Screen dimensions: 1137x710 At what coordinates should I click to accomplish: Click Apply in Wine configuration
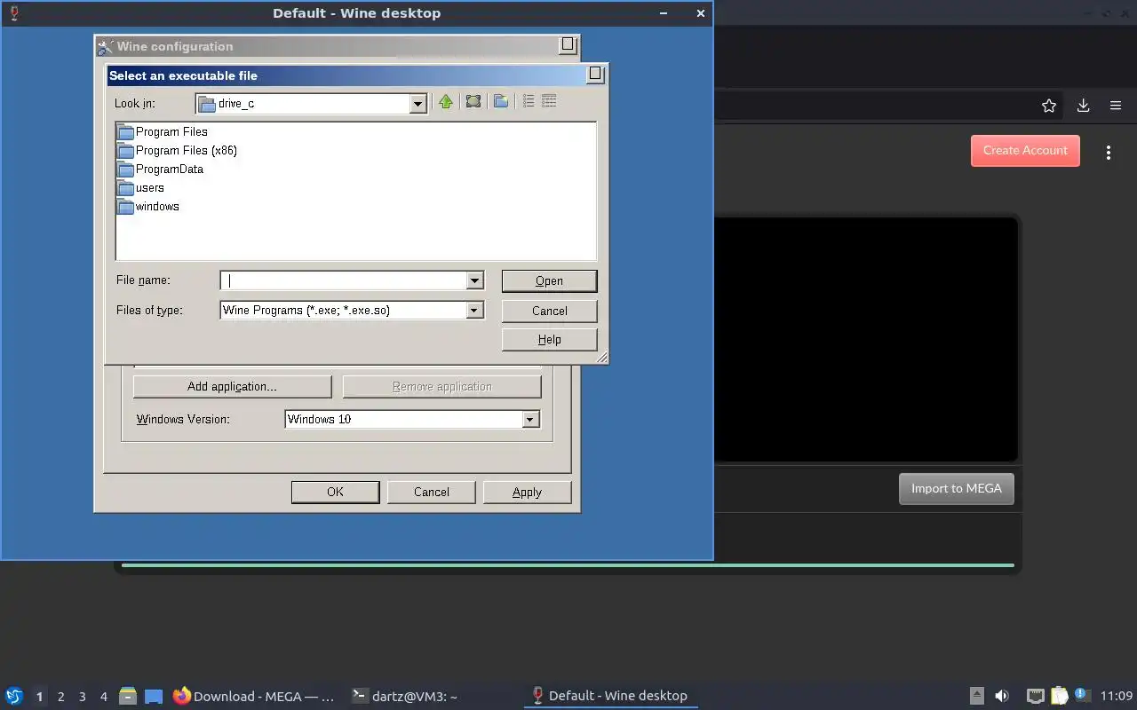pos(527,492)
